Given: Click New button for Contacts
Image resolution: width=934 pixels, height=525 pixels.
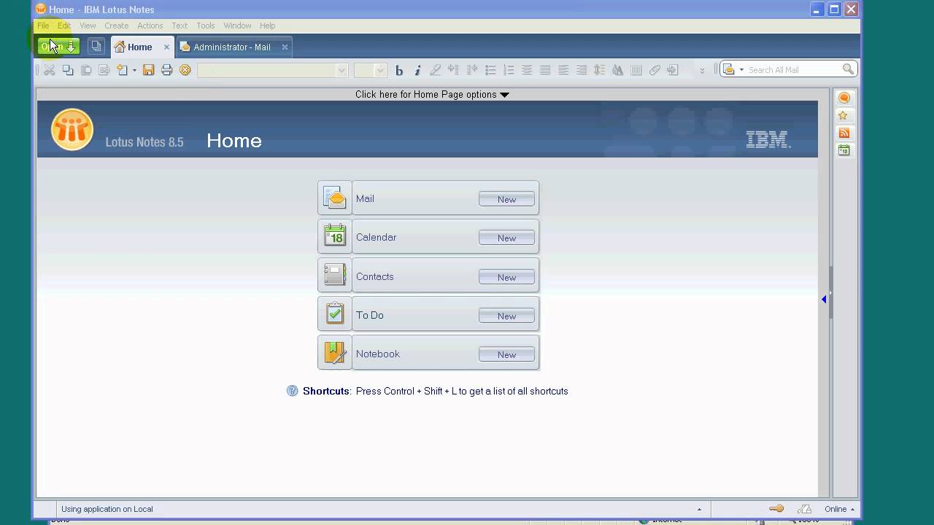Looking at the screenshot, I should click(x=506, y=277).
